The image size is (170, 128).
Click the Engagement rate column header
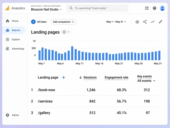click(x=116, y=77)
